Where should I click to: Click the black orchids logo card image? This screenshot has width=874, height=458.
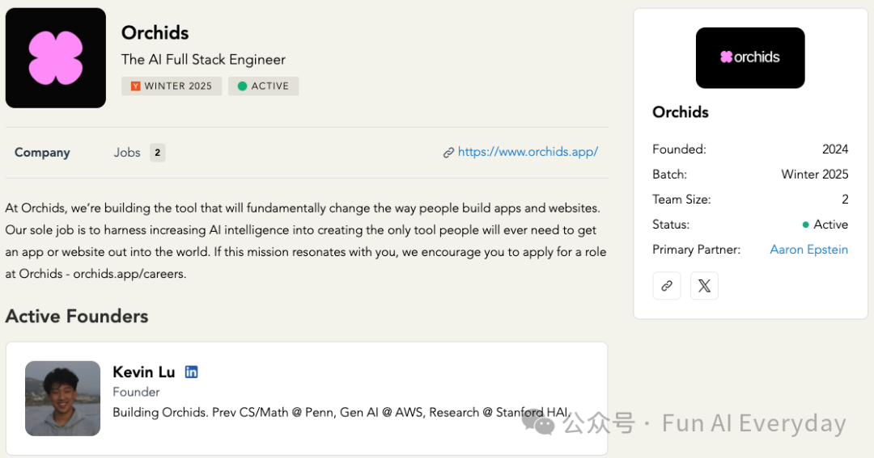(x=750, y=58)
